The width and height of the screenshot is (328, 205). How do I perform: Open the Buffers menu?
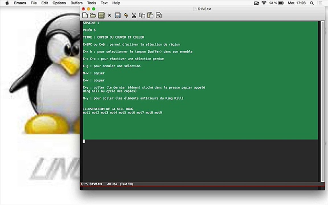point(76,3)
